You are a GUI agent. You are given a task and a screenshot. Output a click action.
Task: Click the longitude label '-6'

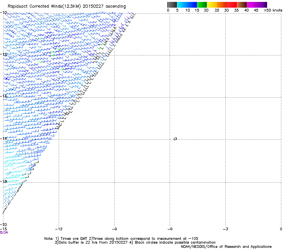[170, 229]
